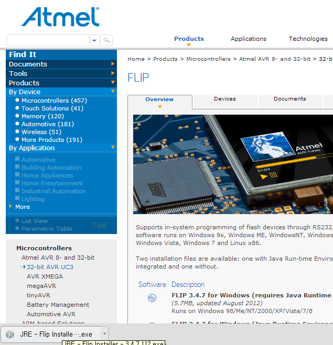The image size is (333, 345).
Task: Expand the Tools section in Find It
Action: pyautogui.click(x=61, y=73)
